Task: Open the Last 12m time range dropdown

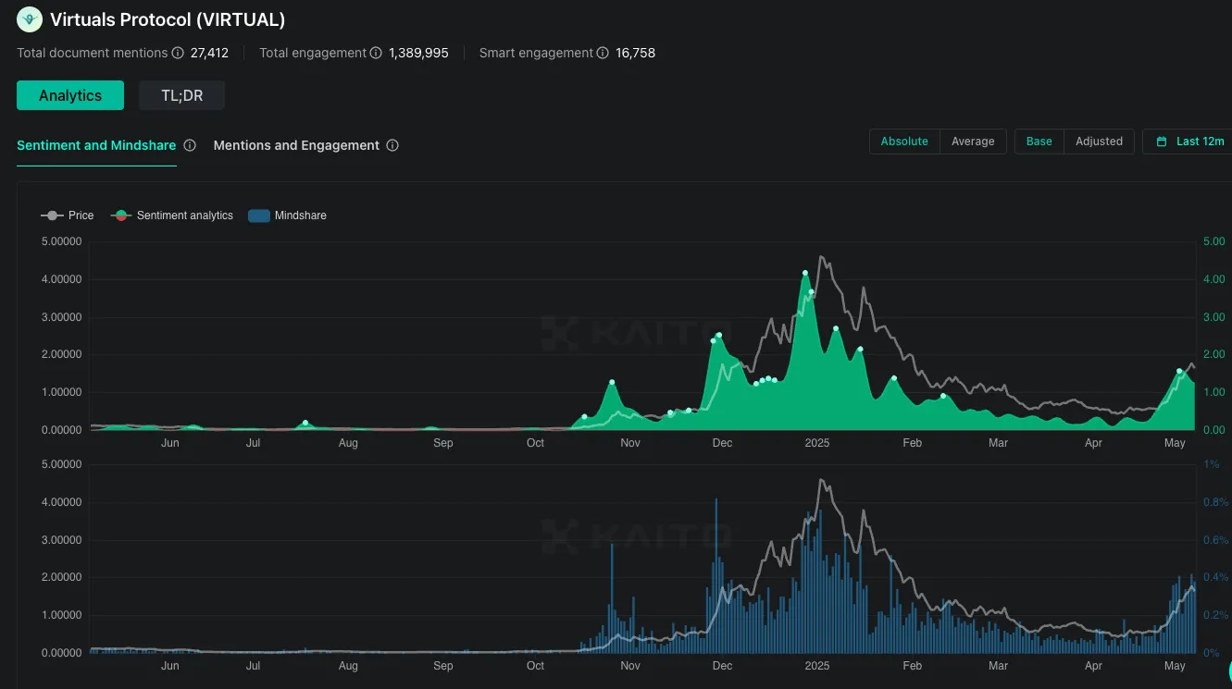Action: (x=1188, y=141)
